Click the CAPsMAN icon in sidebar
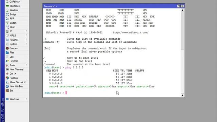Viewport: 217px width, 122px height. 7,2
